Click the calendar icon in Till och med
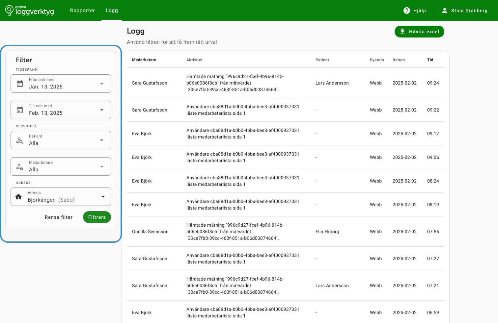This screenshot has width=498, height=323. pos(20,110)
